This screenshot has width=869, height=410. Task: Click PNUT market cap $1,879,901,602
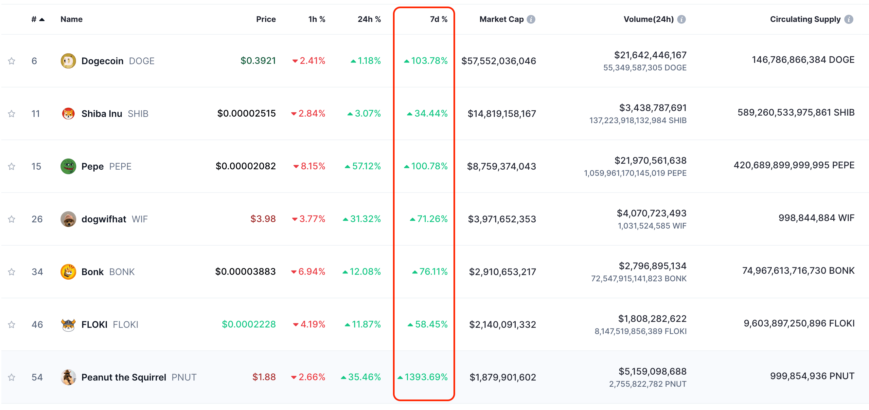tap(503, 377)
